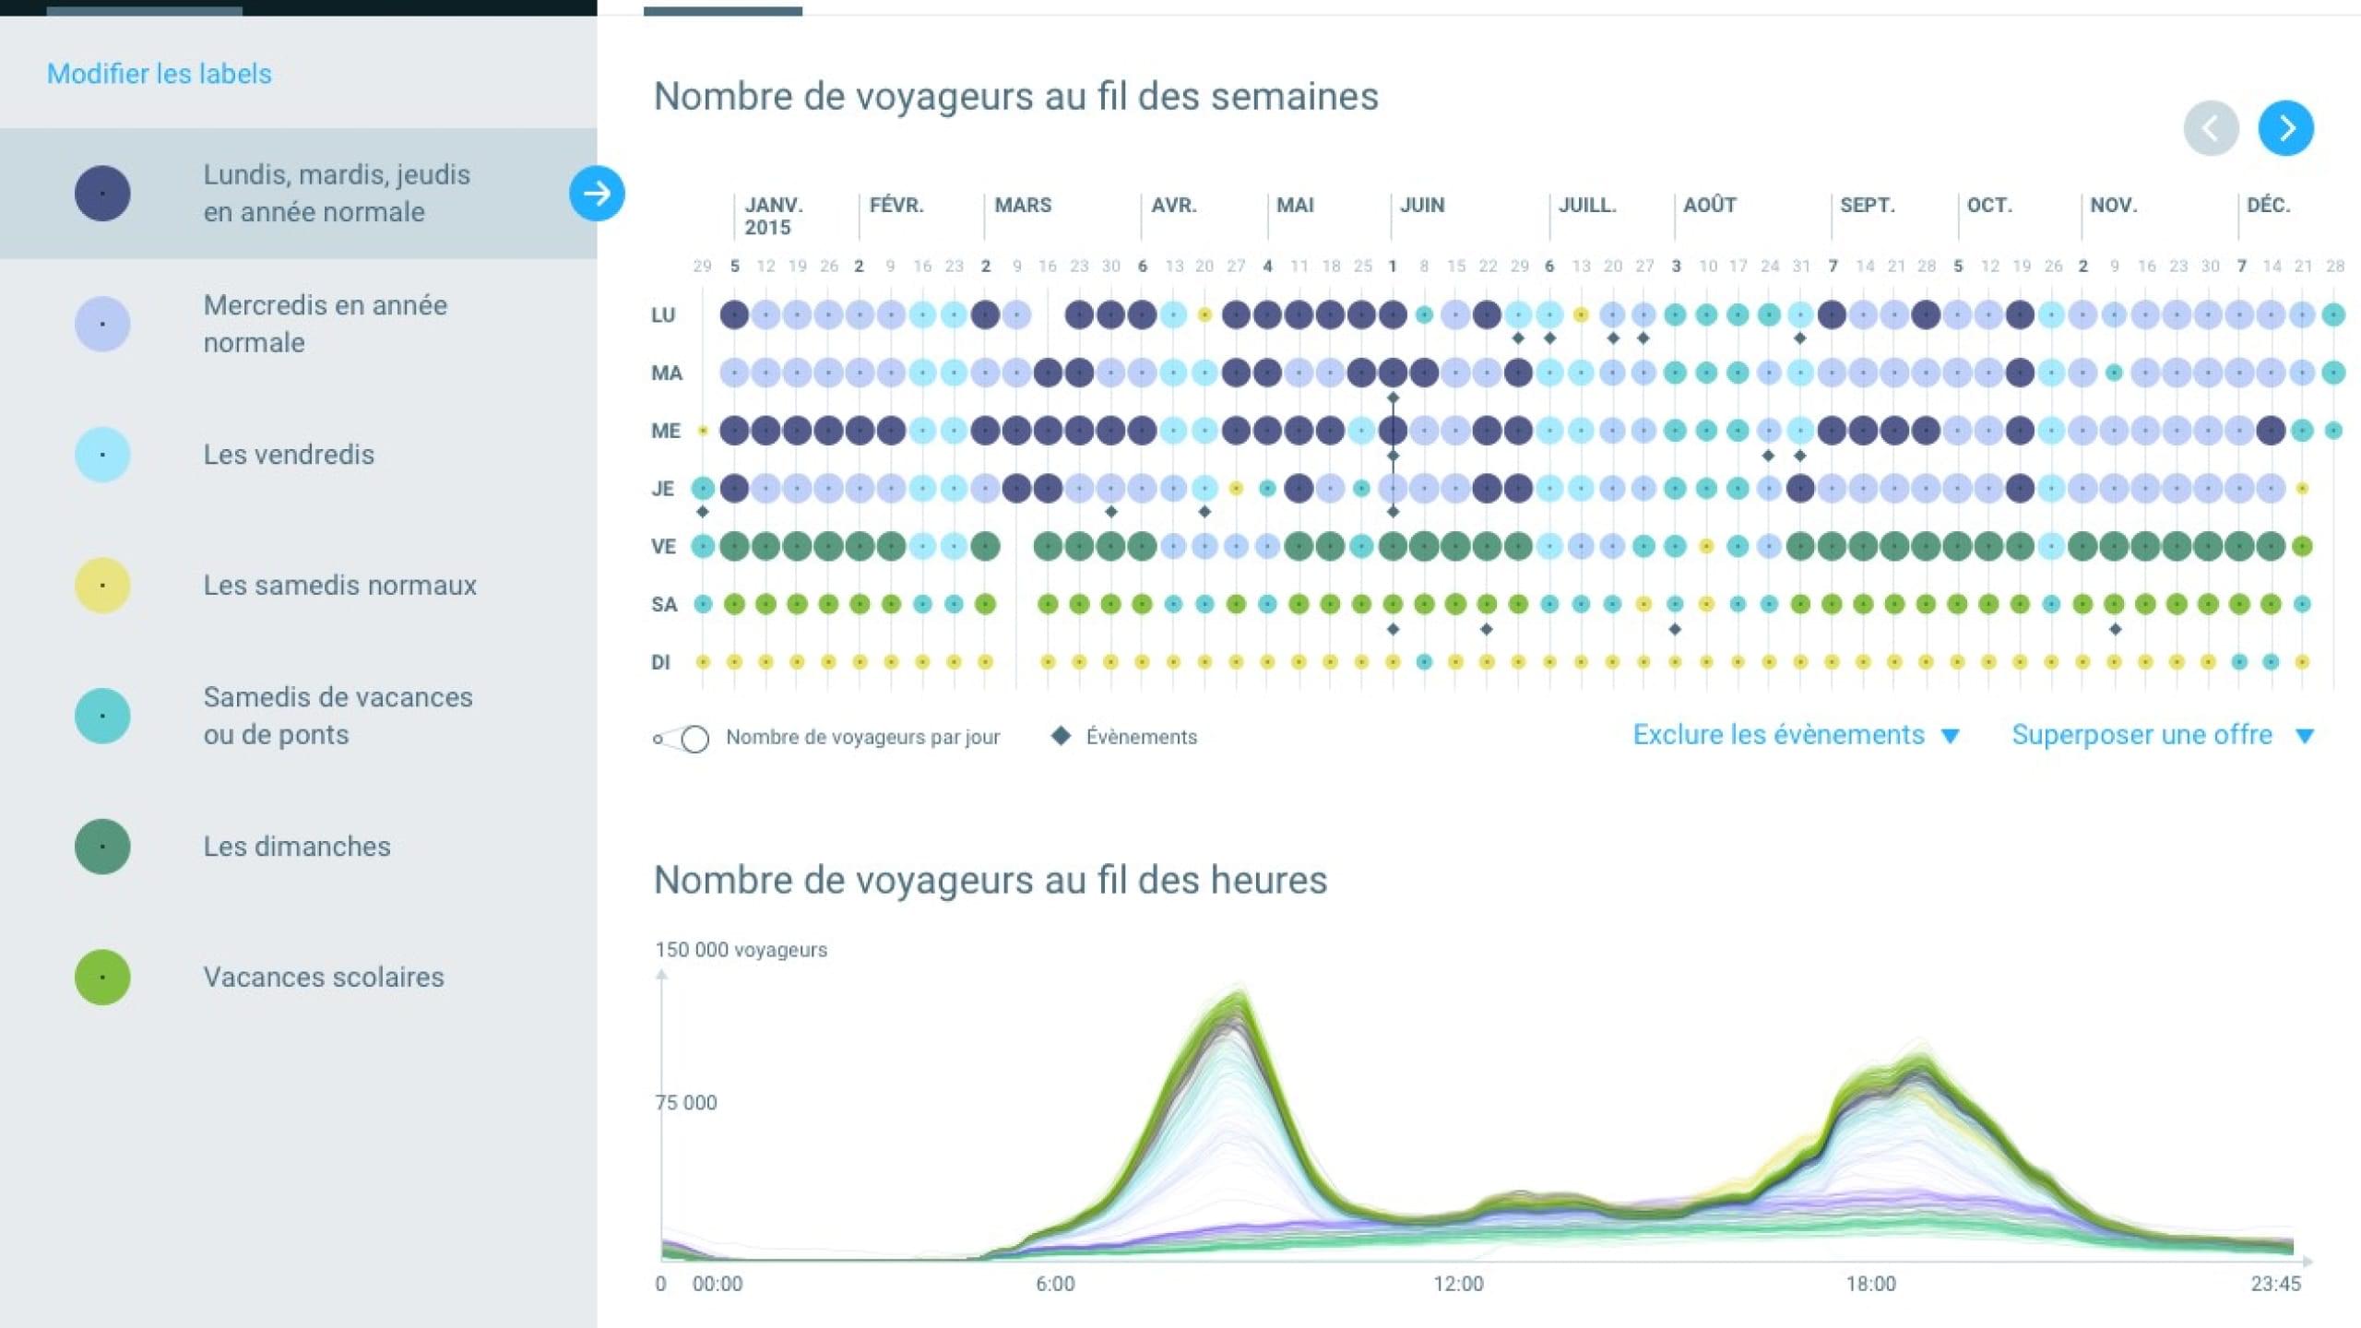Click the JUIN month header
Image resolution: width=2361 pixels, height=1328 pixels.
[1422, 205]
